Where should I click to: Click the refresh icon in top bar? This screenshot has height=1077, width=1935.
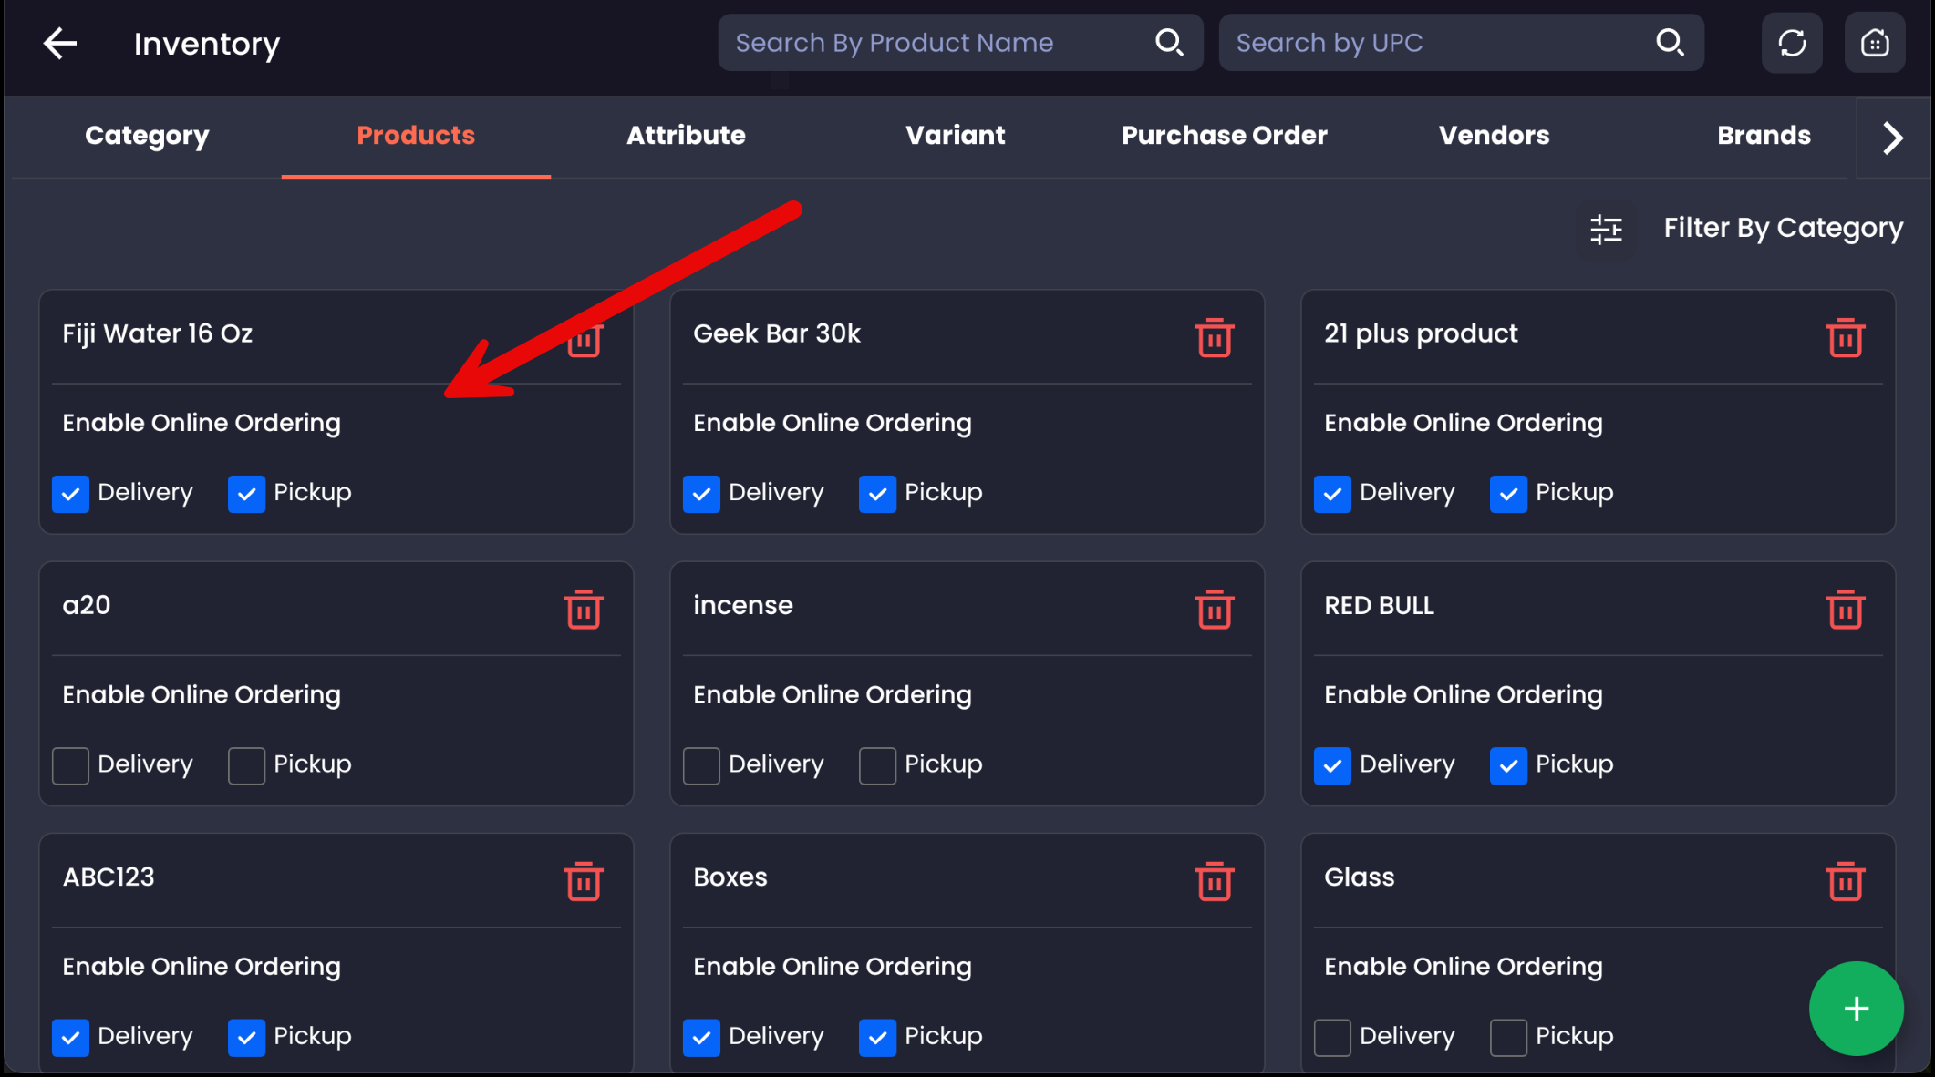tap(1791, 43)
